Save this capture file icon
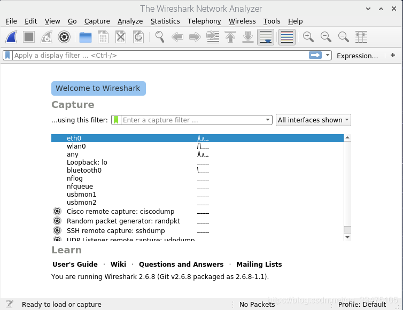The image size is (403, 310). click(x=103, y=37)
